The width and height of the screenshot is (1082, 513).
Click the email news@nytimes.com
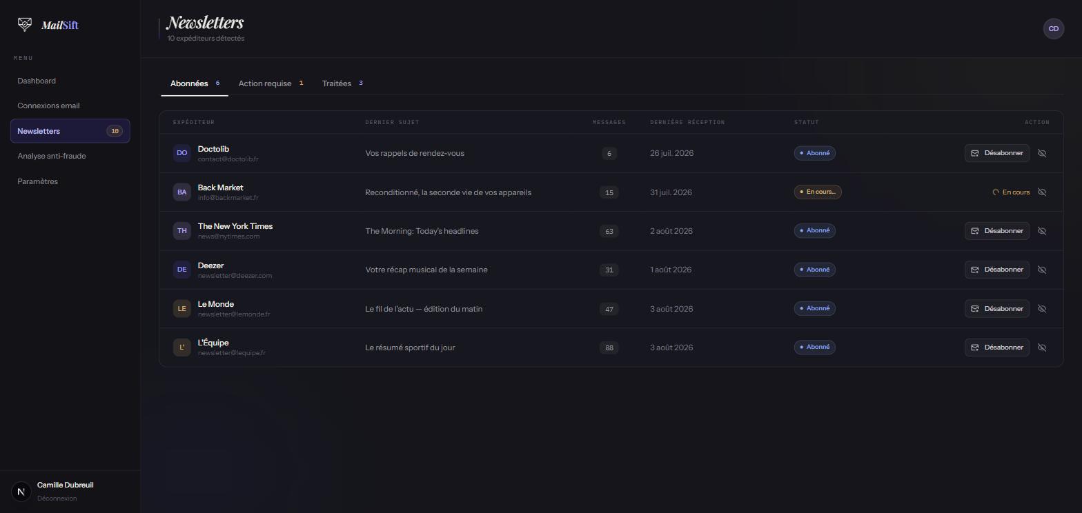[228, 237]
